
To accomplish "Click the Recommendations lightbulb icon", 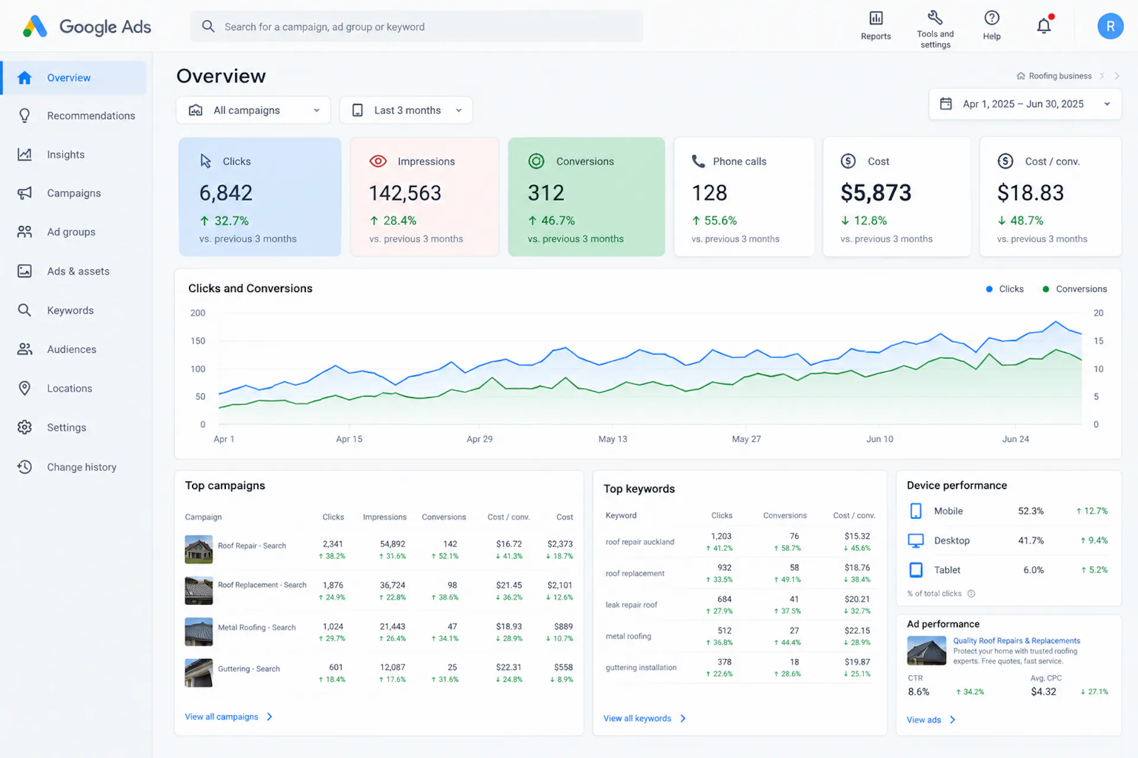I will point(24,115).
